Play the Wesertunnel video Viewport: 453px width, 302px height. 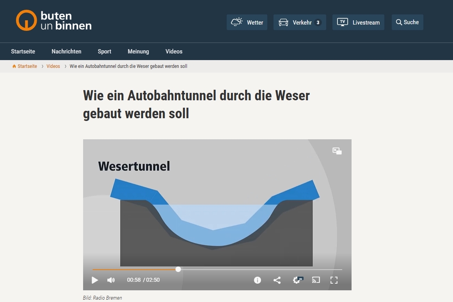tap(95, 280)
